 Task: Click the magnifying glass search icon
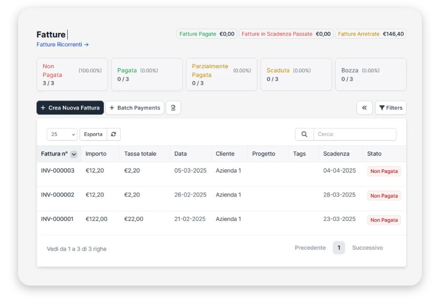tap(304, 134)
